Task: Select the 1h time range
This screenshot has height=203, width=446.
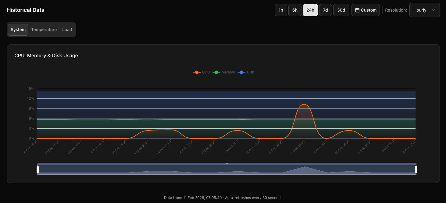Action: tap(281, 10)
